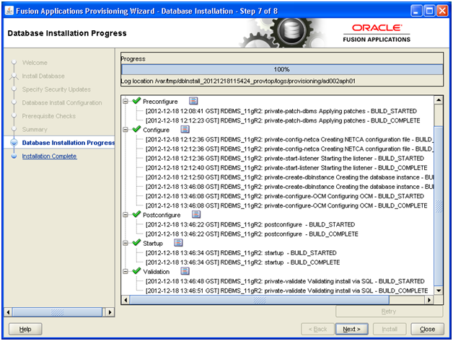
Task: Select the postconfigure BUILD_COMPLETE log row
Action: pyautogui.click(x=252, y=234)
